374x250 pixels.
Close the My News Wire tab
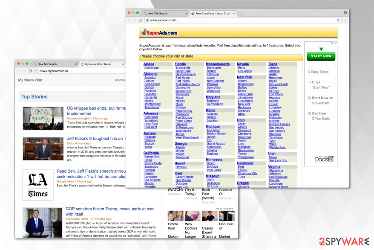123,64
